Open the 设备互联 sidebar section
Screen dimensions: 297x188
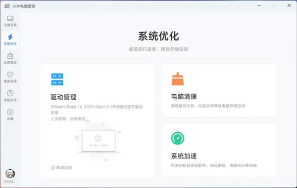point(10,21)
